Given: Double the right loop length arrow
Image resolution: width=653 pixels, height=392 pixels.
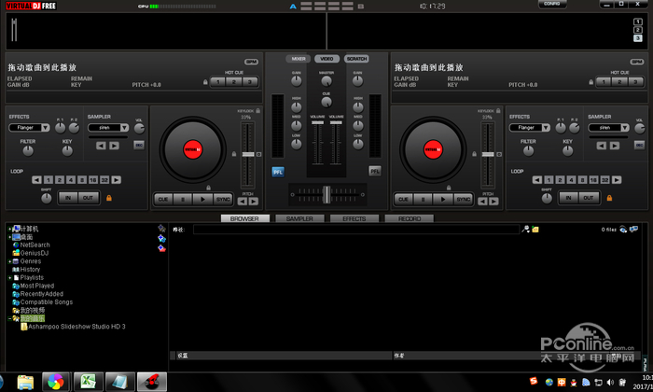Looking at the screenshot, I should click(617, 180).
